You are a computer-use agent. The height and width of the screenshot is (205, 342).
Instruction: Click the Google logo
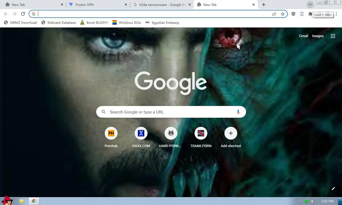(171, 83)
